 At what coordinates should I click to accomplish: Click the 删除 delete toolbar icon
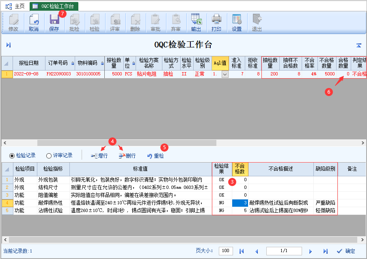135,23
